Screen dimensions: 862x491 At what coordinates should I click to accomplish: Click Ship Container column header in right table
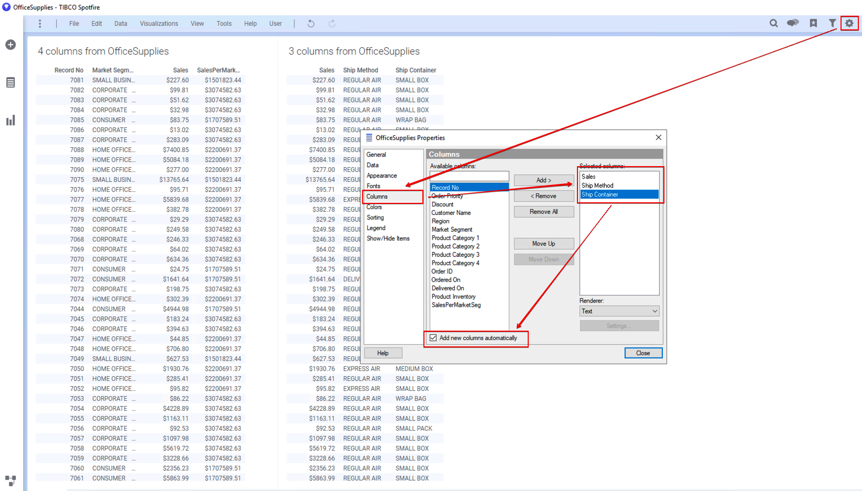[x=416, y=70]
